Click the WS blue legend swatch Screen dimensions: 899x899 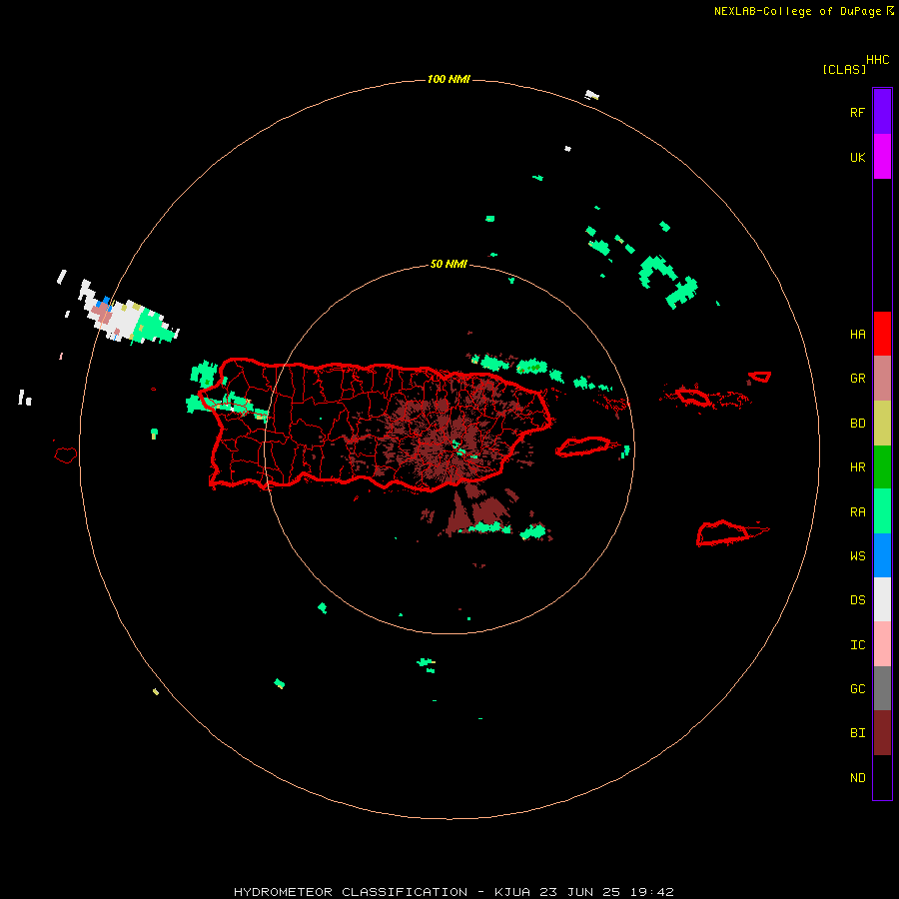(x=882, y=555)
